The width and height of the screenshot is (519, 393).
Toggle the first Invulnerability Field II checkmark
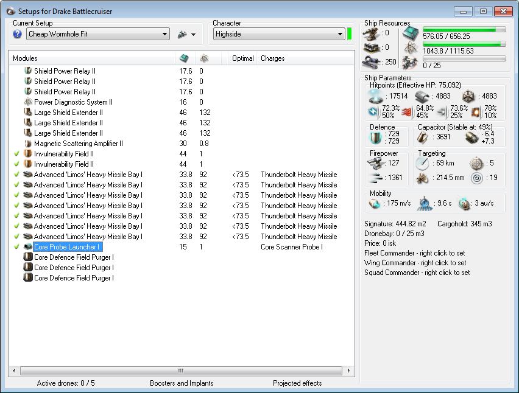[x=16, y=154]
